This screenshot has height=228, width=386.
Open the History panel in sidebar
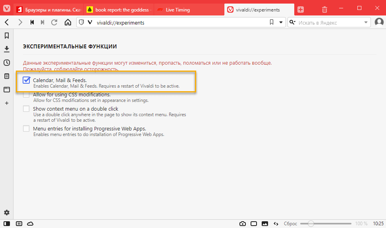pos(7,63)
